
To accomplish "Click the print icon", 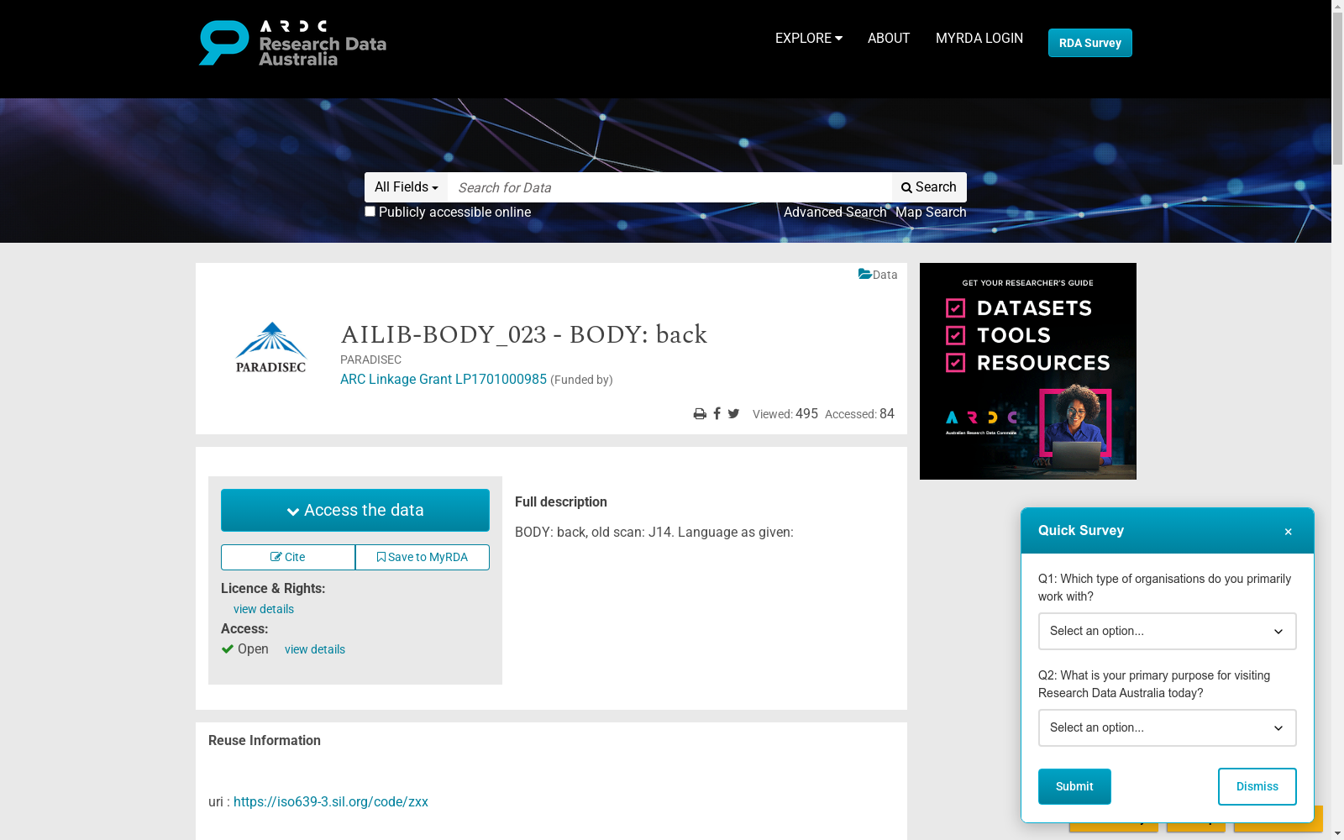I will (x=700, y=414).
